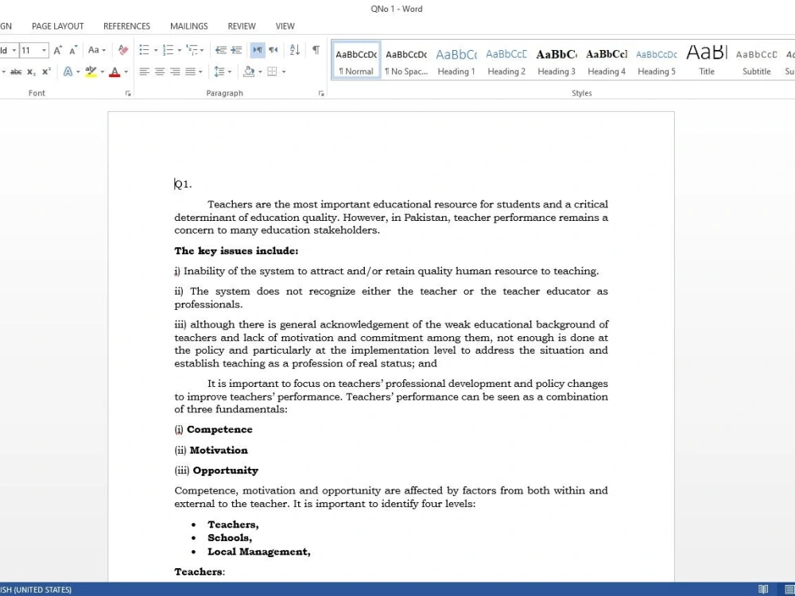Apply numbered list formatting

pos(168,50)
